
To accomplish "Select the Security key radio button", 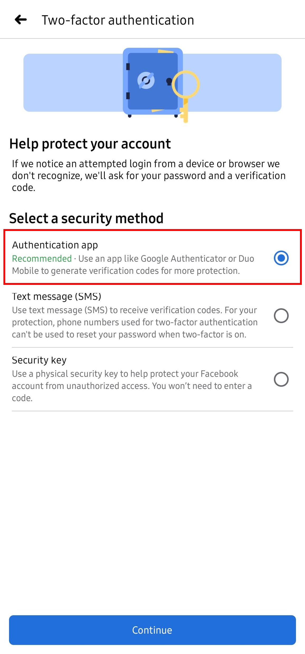I will 281,379.
